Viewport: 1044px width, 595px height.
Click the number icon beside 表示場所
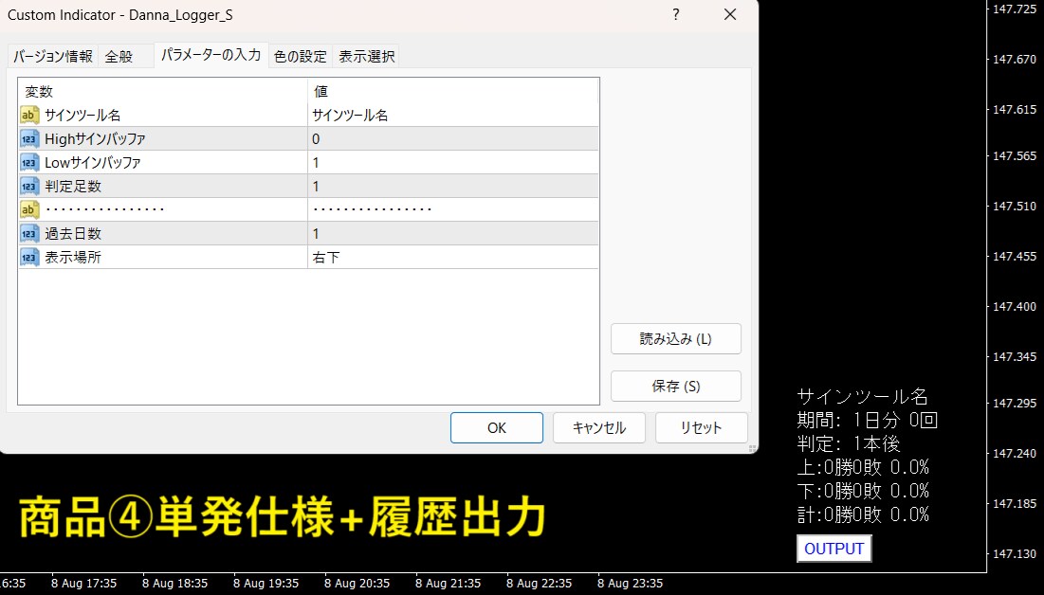(x=29, y=257)
